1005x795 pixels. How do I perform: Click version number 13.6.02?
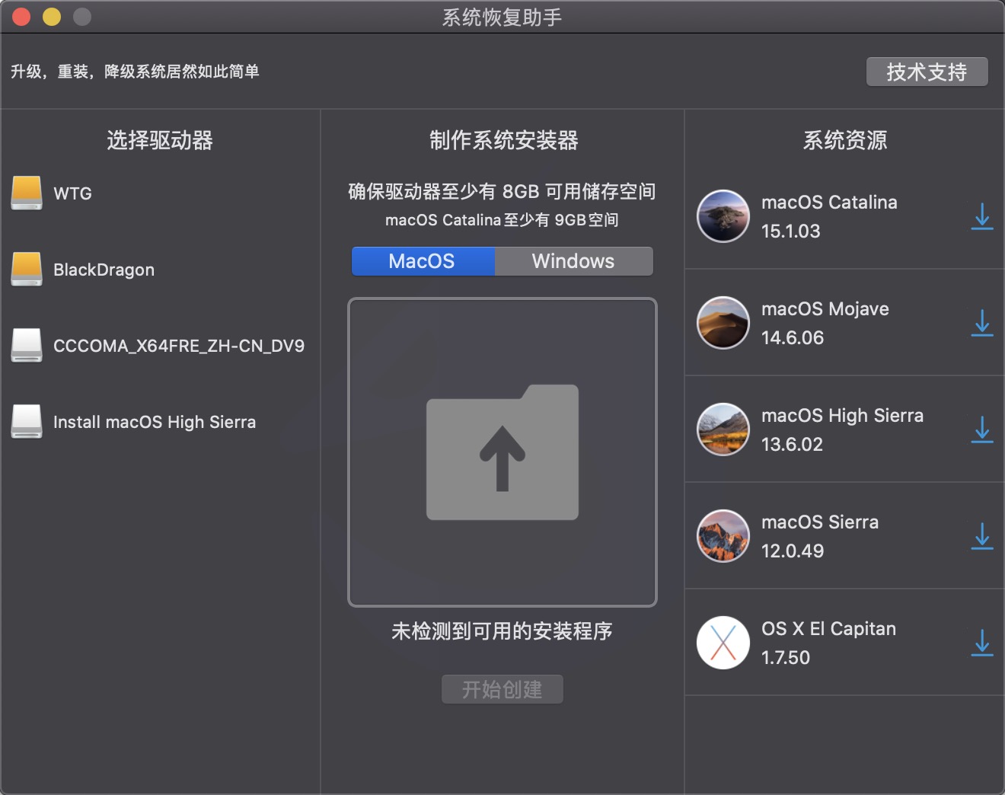pyautogui.click(x=792, y=444)
